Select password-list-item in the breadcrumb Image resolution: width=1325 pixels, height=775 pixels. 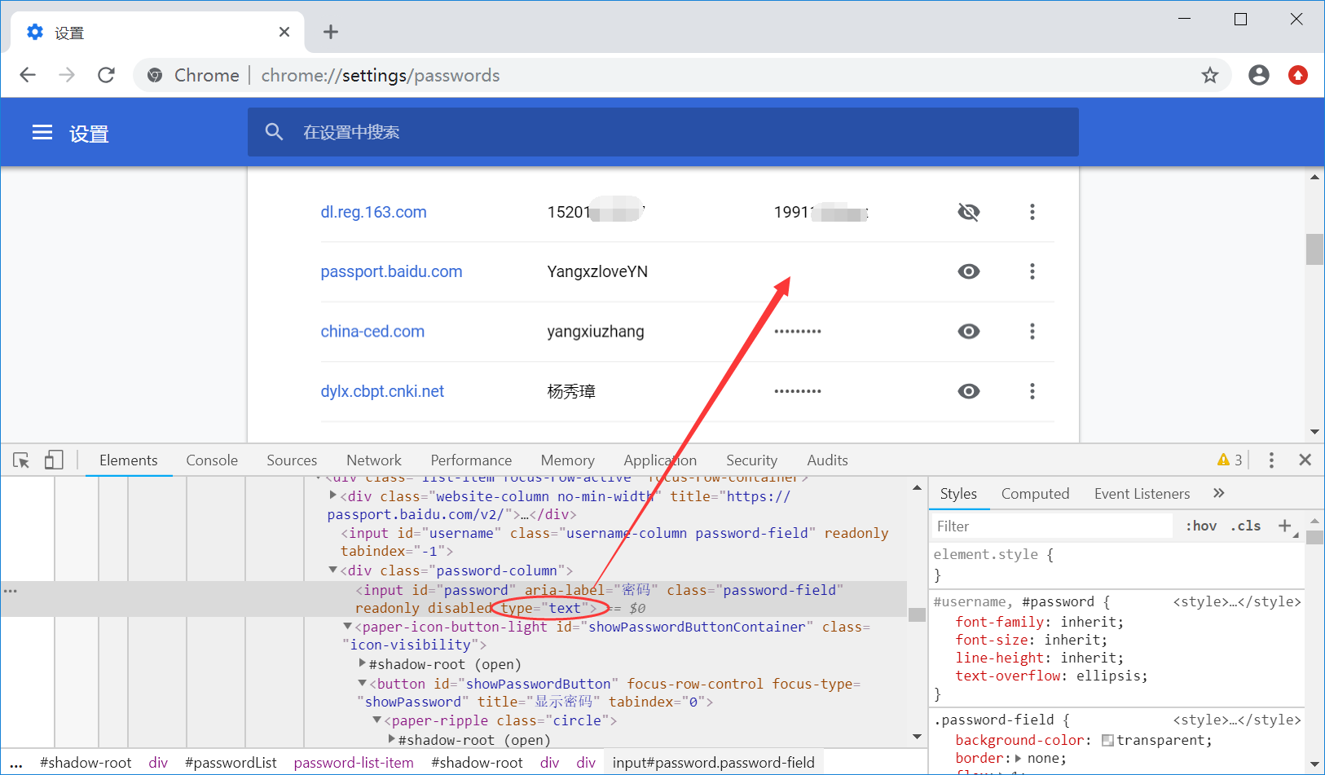pos(354,763)
